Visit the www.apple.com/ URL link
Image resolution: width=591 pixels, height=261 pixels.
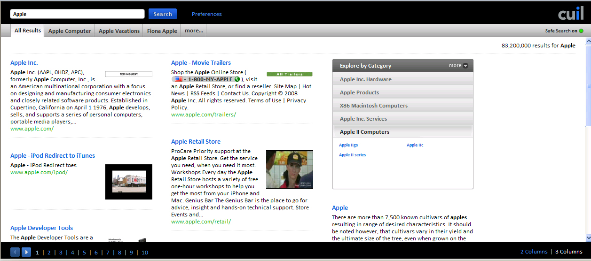pyautogui.click(x=32, y=129)
